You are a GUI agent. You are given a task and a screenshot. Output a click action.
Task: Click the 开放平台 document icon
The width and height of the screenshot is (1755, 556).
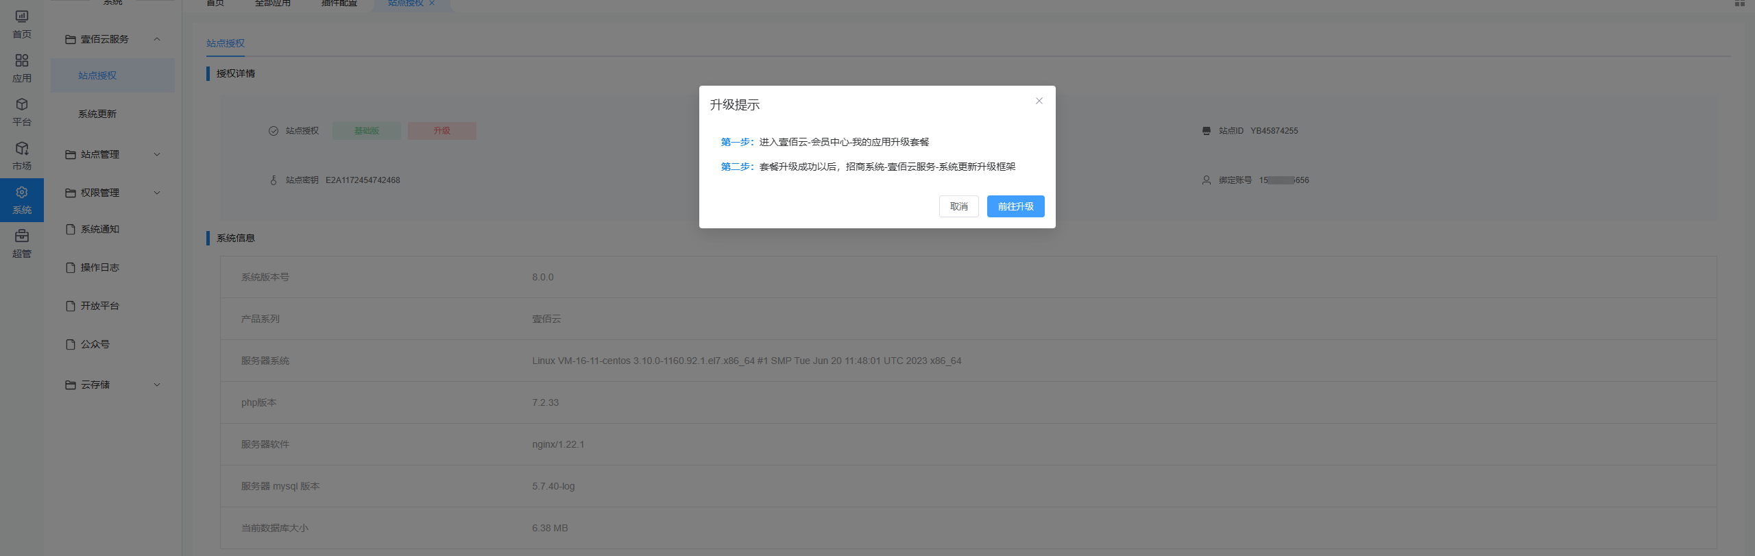coord(70,306)
